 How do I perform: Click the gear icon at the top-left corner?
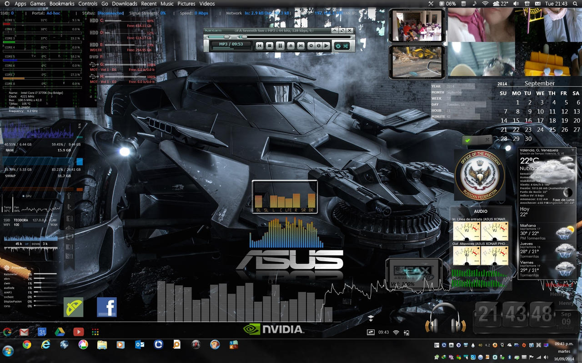[x=6, y=4]
